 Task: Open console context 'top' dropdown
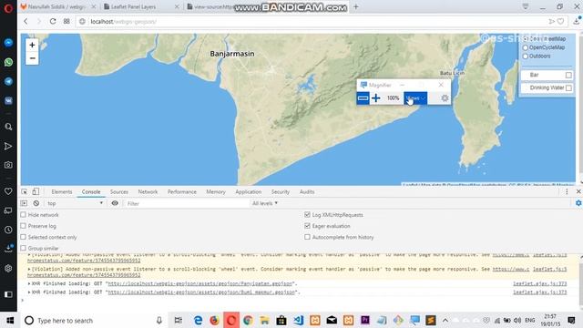(x=75, y=203)
